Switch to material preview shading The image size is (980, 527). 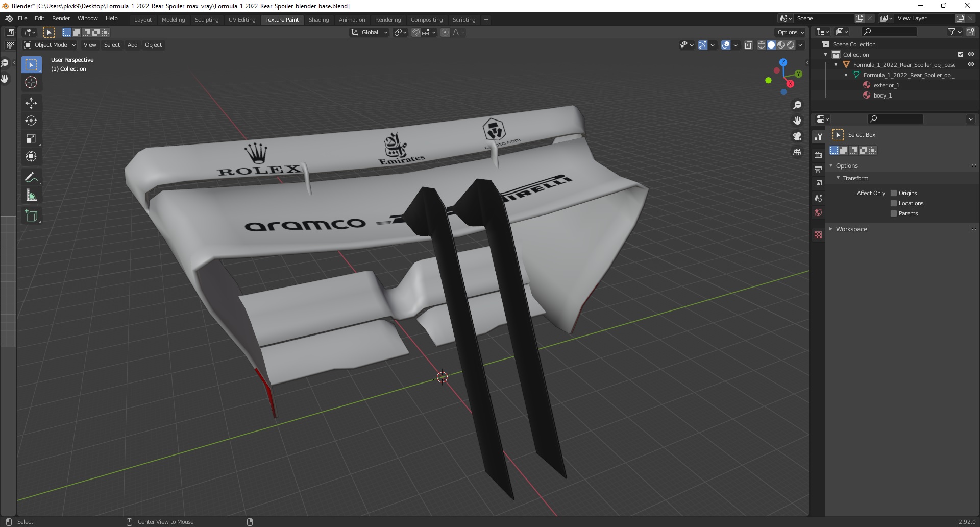pos(781,45)
